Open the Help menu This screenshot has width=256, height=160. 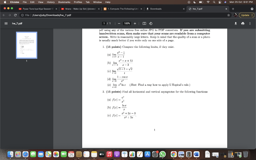(x=108, y=2)
